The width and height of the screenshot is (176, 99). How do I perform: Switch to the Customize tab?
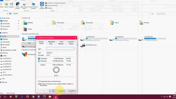coord(71,42)
